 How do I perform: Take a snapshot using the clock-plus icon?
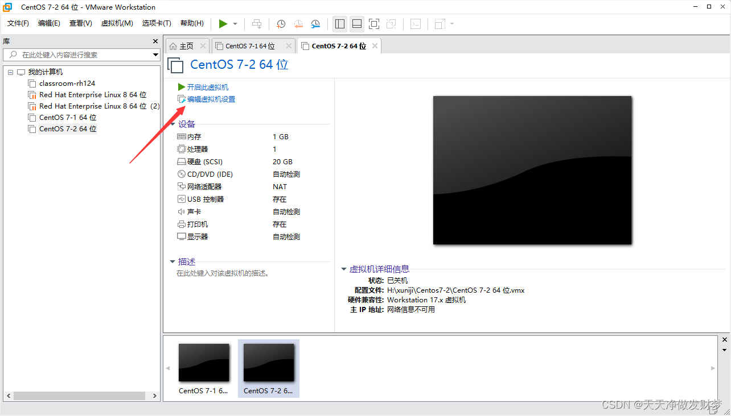point(281,24)
